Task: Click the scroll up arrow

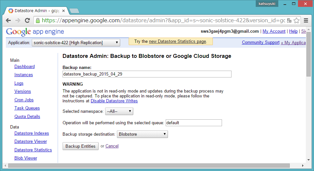Action: pyautogui.click(x=308, y=29)
